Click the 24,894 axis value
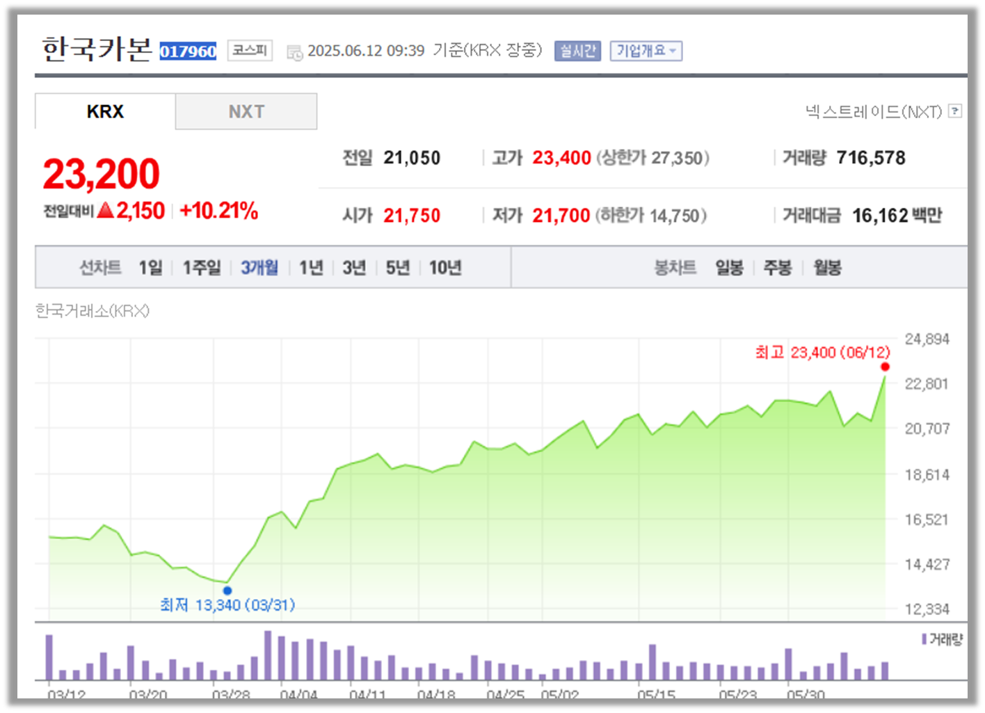Viewport: 985px width, 713px height. [927, 339]
